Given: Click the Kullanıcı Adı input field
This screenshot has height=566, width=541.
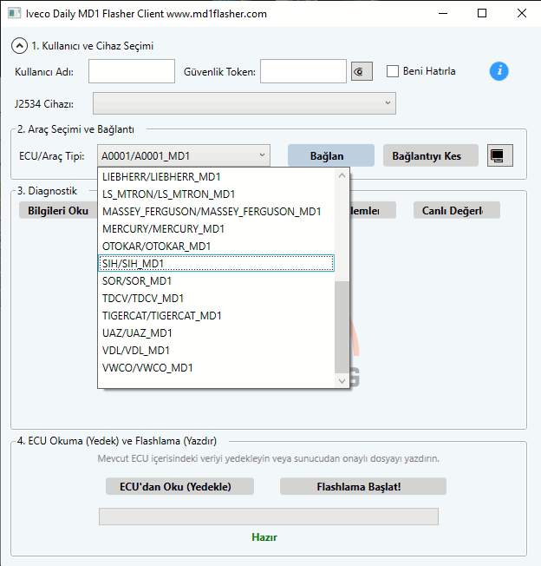Looking at the screenshot, I should pyautogui.click(x=132, y=71).
